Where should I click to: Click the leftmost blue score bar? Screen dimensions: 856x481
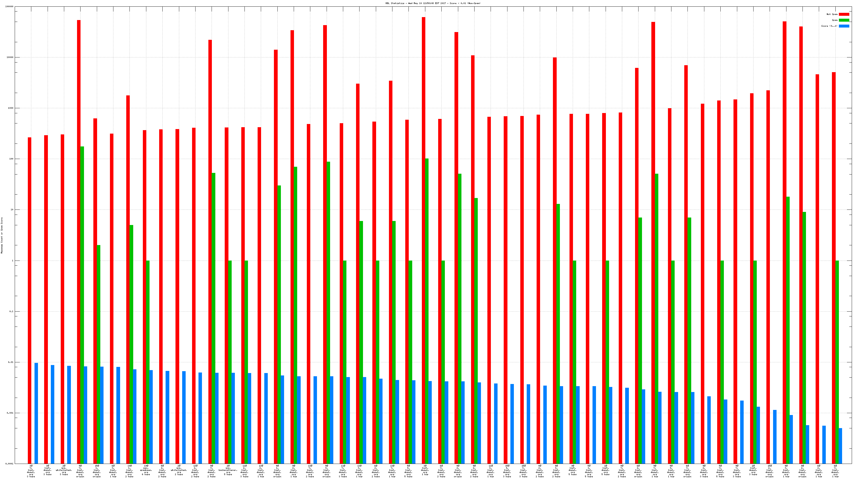[36, 413]
